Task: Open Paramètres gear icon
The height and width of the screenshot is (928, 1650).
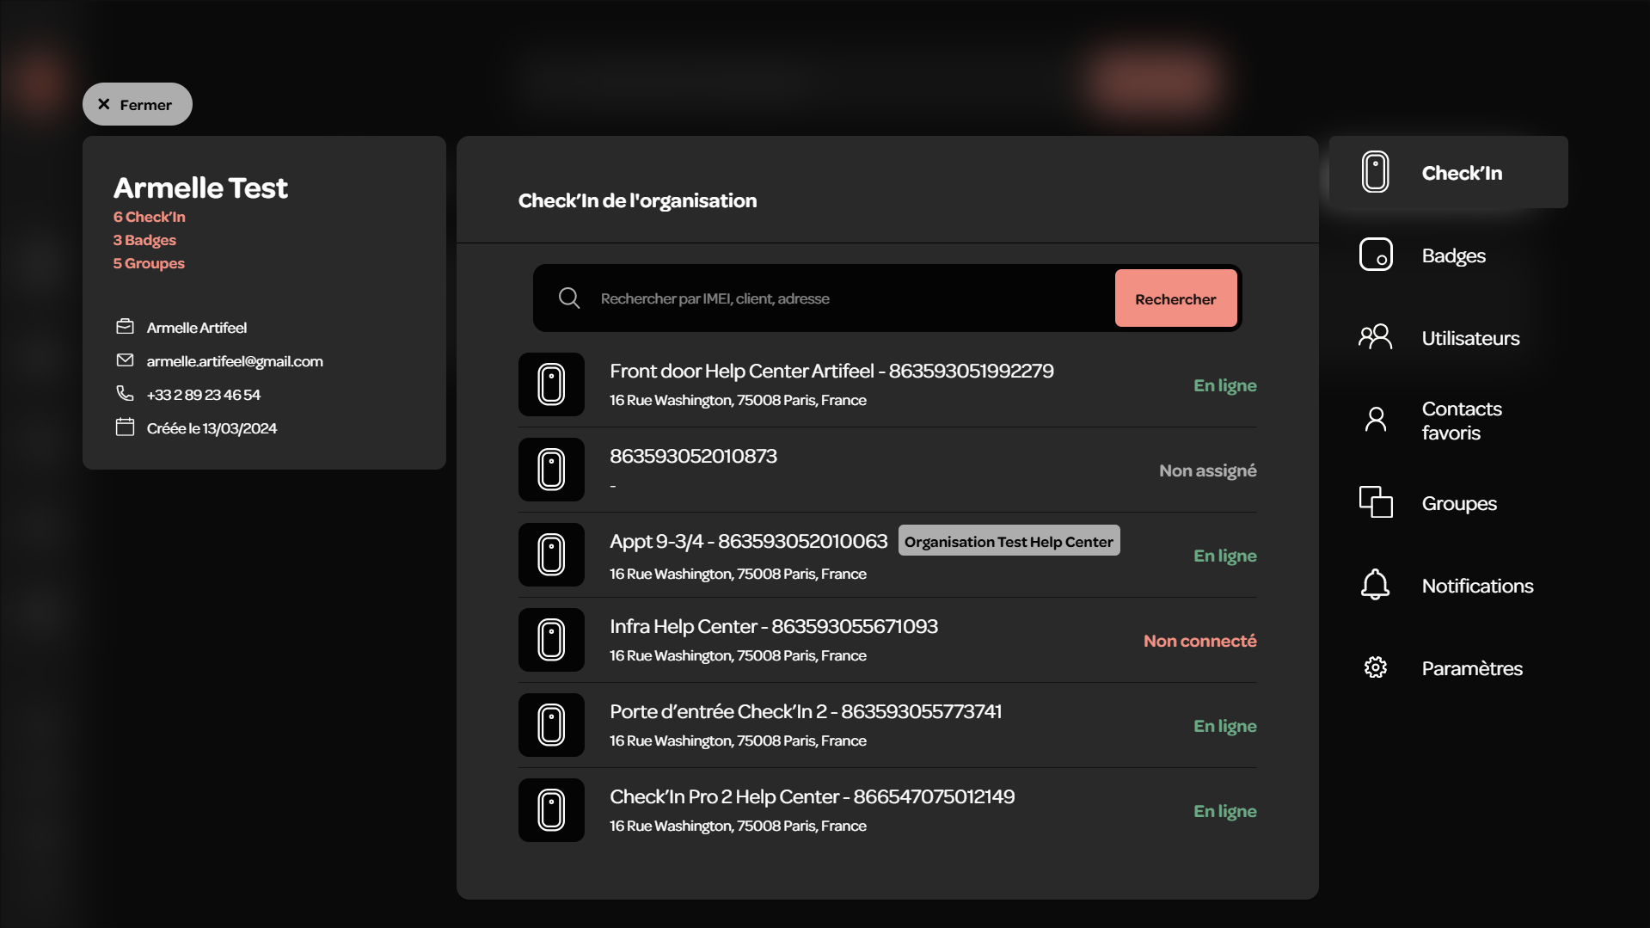Action: pyautogui.click(x=1376, y=667)
